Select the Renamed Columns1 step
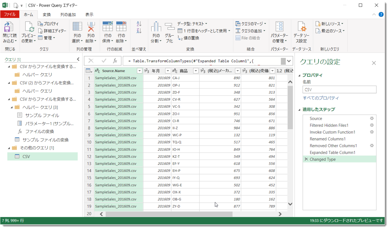Image resolution: width=389 pixels, height=229 pixels. (339, 139)
